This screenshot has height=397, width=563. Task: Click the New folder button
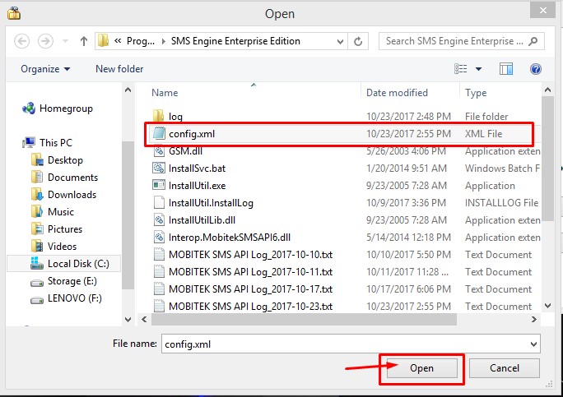(119, 69)
